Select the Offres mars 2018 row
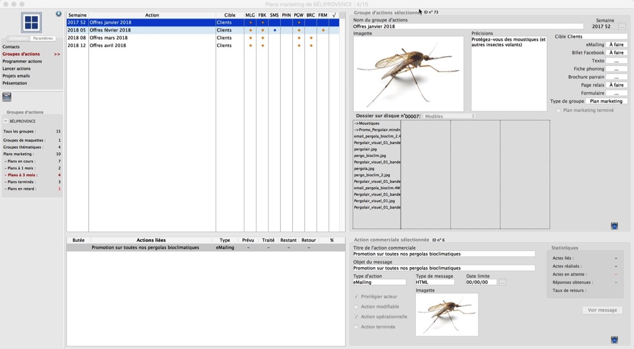The height and width of the screenshot is (349, 634). pyautogui.click(x=108, y=38)
